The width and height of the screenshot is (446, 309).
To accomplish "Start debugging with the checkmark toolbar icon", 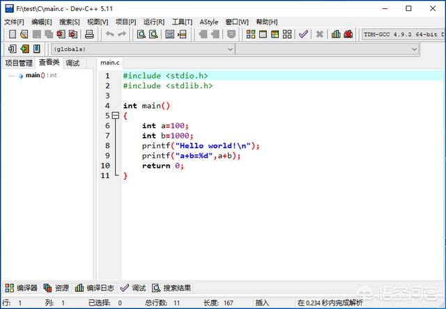I will tap(304, 34).
